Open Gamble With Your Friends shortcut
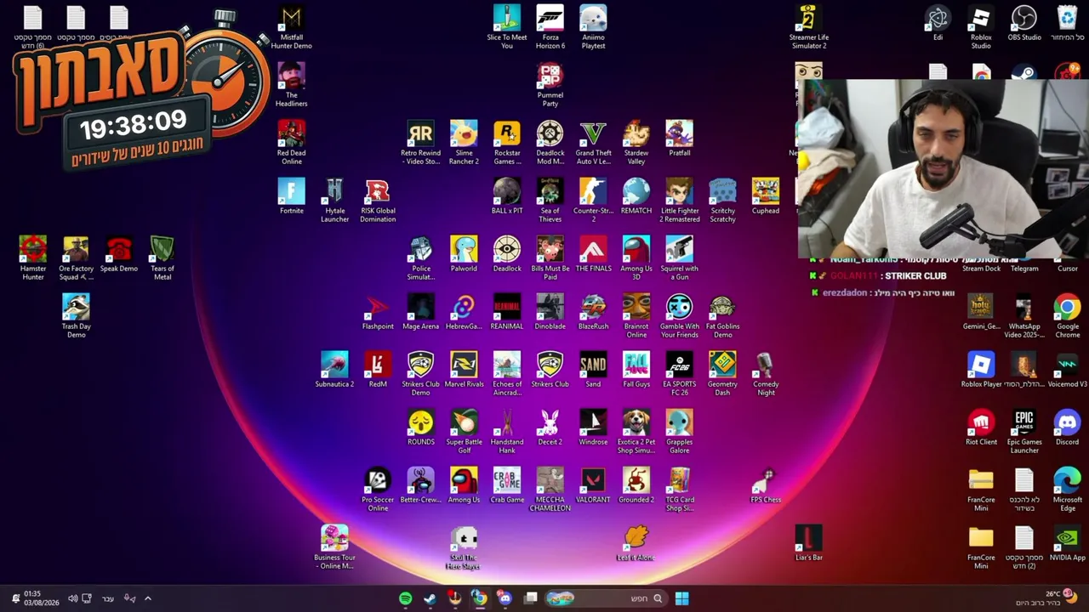This screenshot has width=1089, height=612. (x=679, y=316)
